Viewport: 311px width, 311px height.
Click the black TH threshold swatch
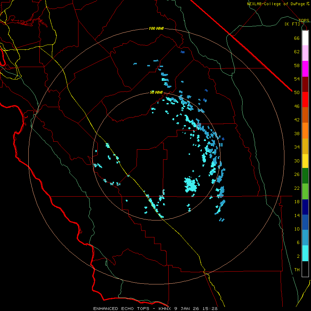point(305,269)
